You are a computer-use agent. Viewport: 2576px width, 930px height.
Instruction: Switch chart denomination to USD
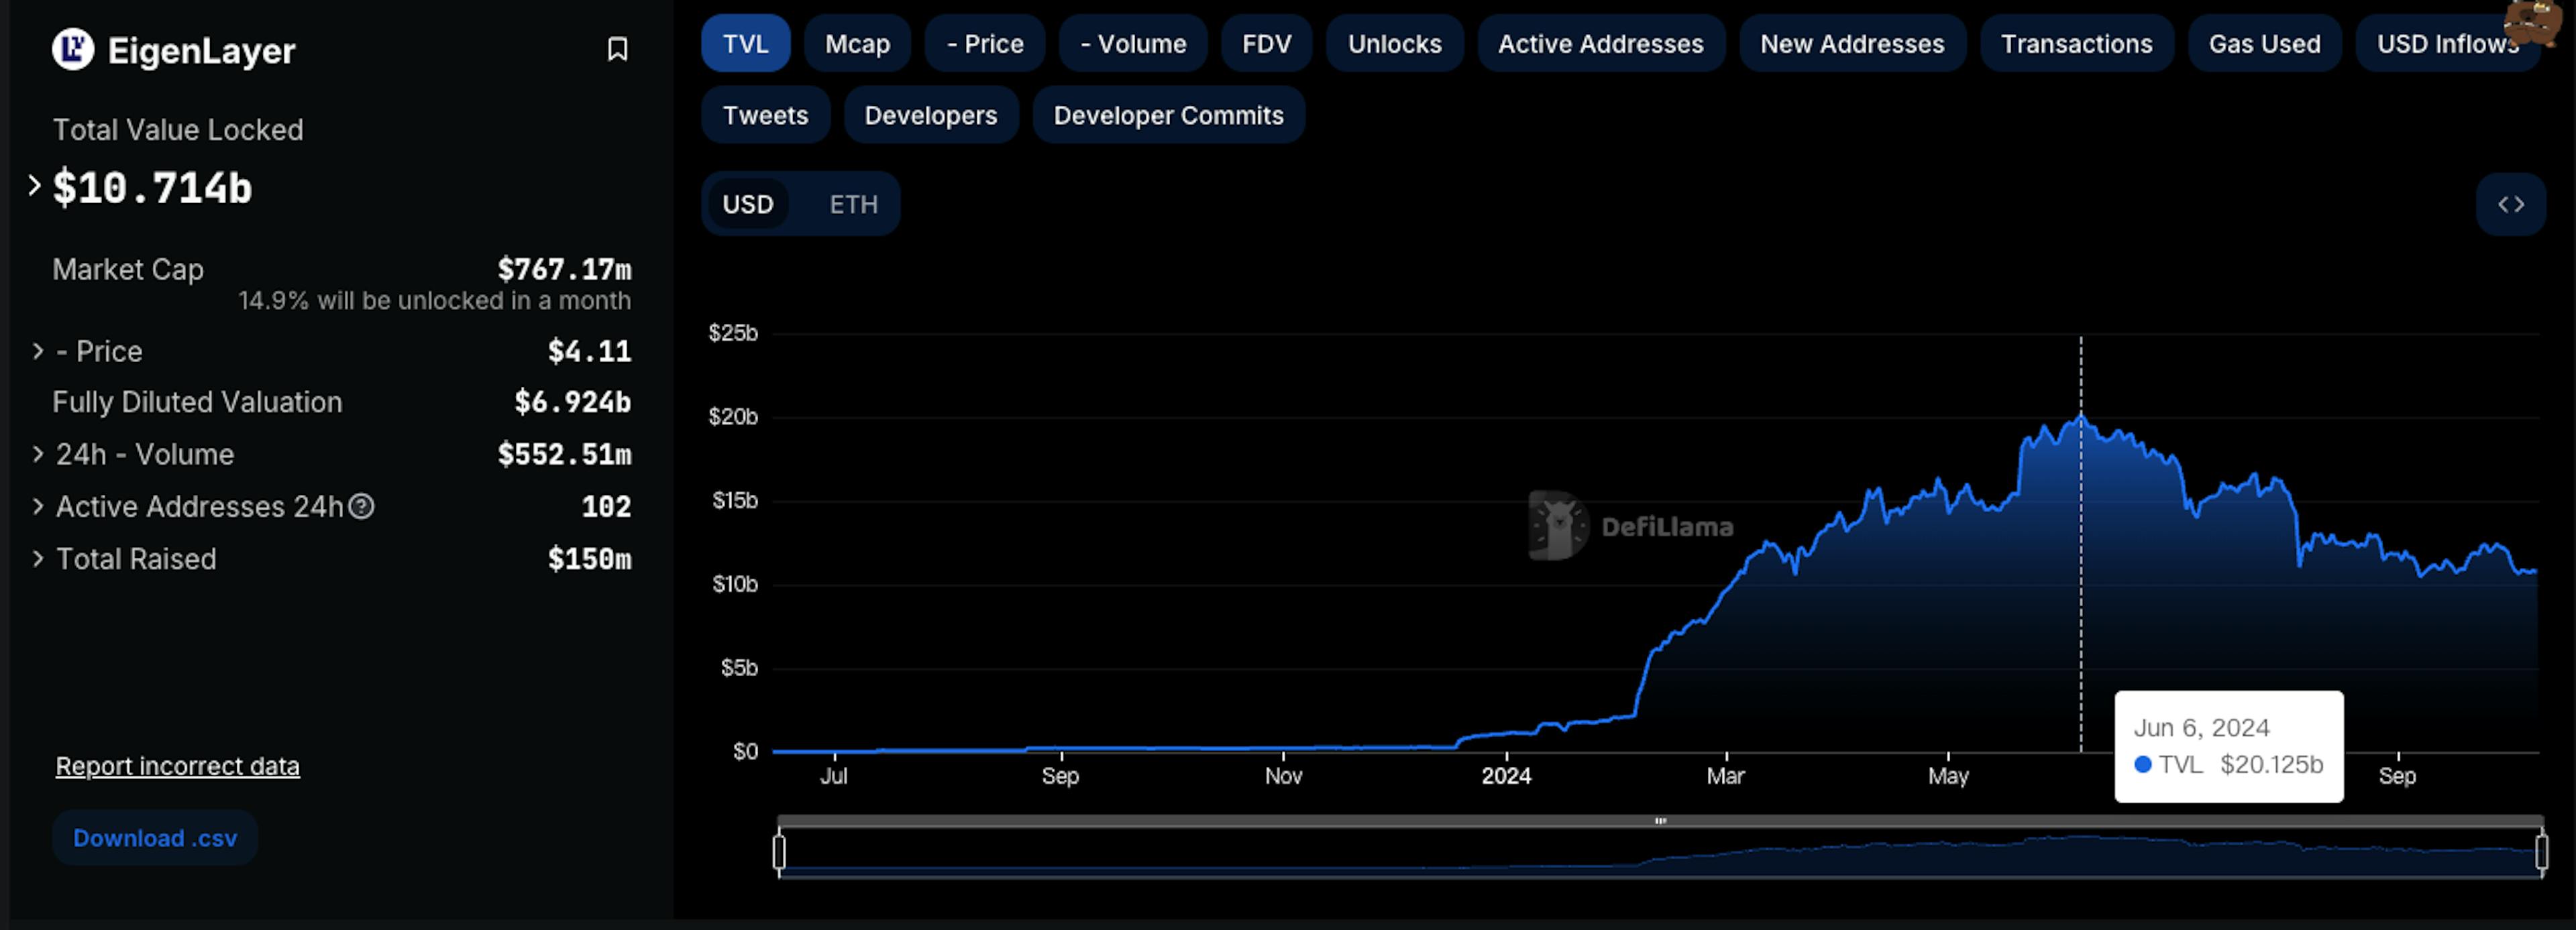[748, 204]
